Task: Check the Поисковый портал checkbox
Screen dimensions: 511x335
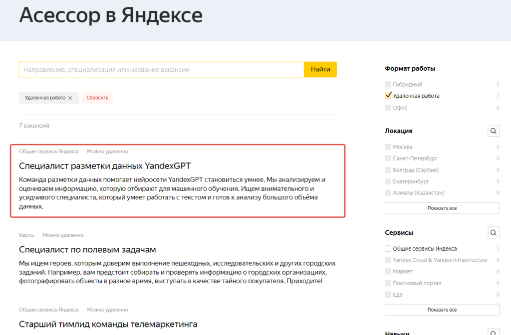Action: tap(388, 283)
